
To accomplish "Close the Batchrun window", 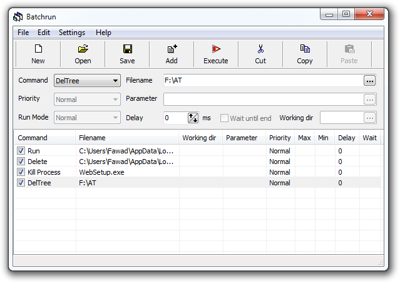I will (x=369, y=14).
